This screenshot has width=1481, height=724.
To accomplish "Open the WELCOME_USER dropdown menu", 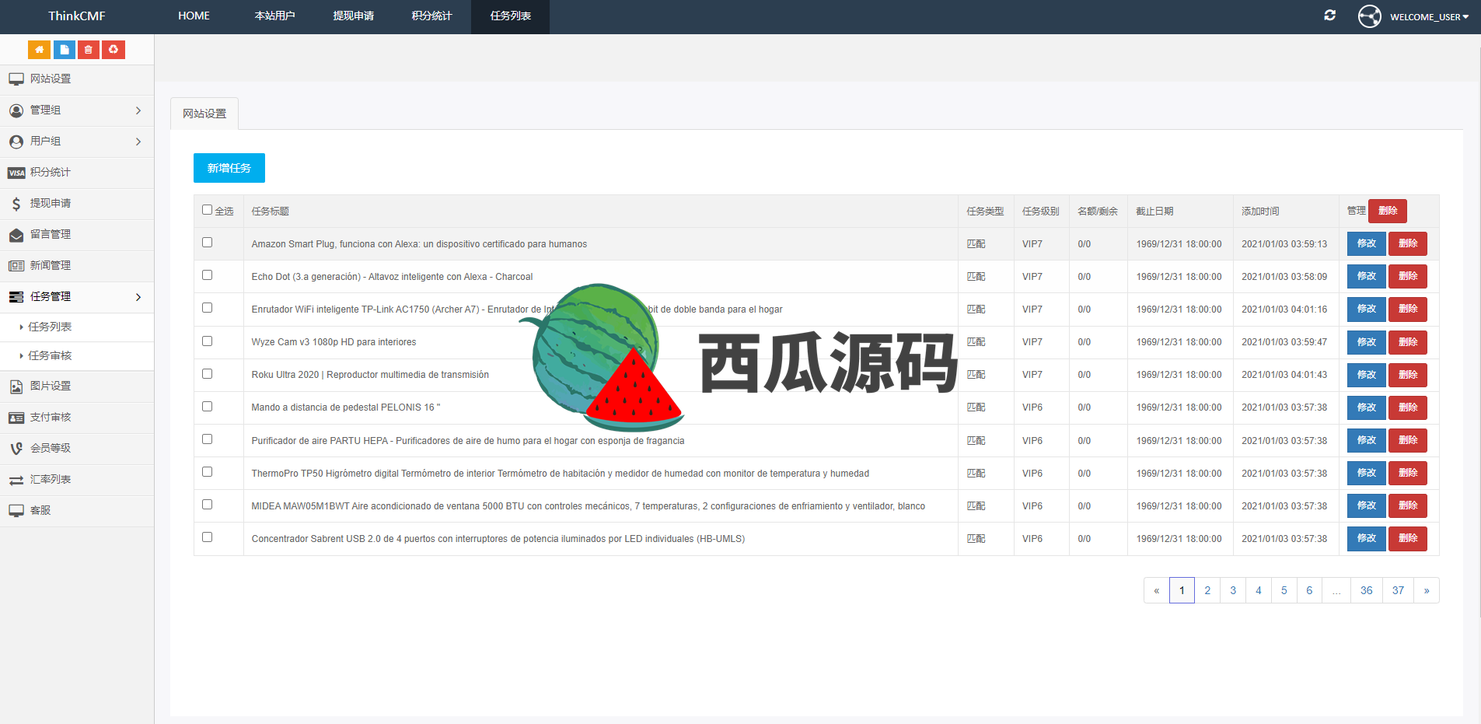I will point(1429,17).
